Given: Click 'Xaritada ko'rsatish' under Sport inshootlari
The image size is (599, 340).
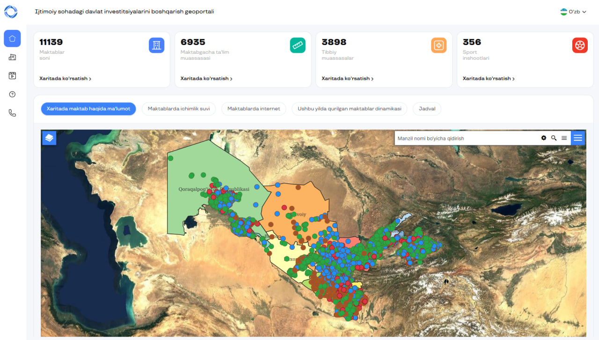Looking at the screenshot, I should tap(489, 79).
